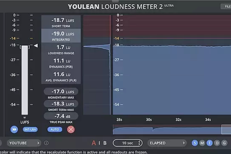Click the highlighted selection in overview timeline
This screenshot has width=231, height=154.
226,130
